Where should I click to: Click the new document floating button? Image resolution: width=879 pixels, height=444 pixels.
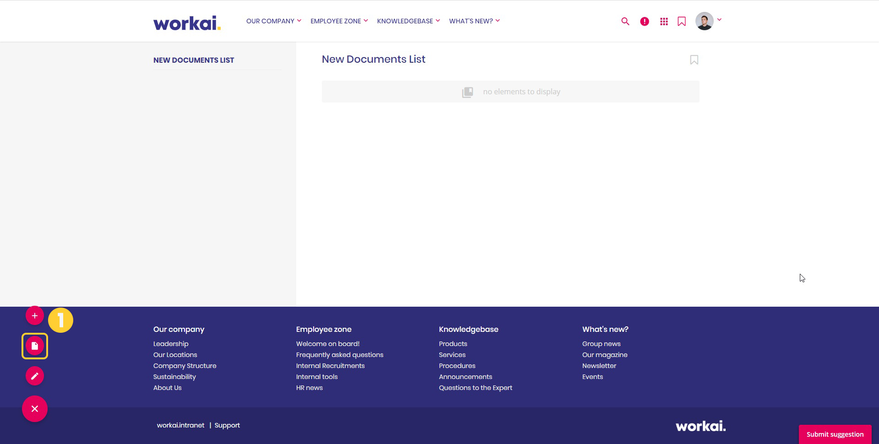tap(35, 346)
